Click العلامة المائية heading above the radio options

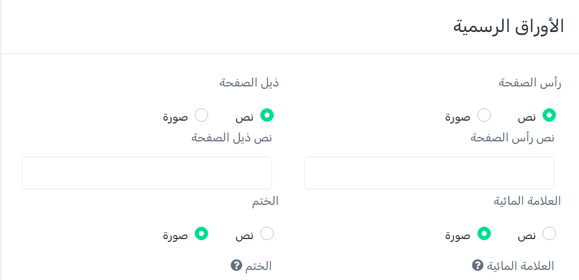527,201
